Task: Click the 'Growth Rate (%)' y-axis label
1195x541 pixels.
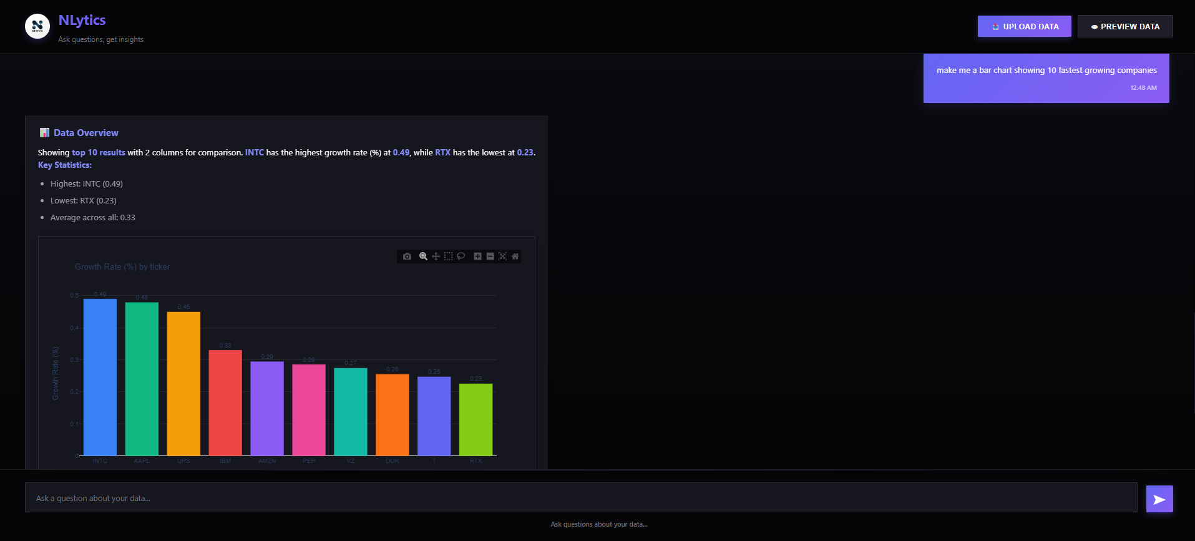Action: pos(56,373)
